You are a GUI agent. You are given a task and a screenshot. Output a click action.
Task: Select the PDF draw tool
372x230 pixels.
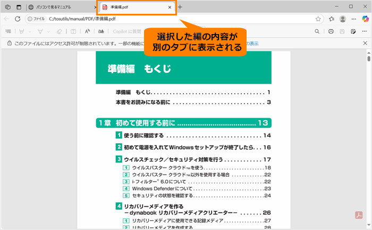(40, 31)
